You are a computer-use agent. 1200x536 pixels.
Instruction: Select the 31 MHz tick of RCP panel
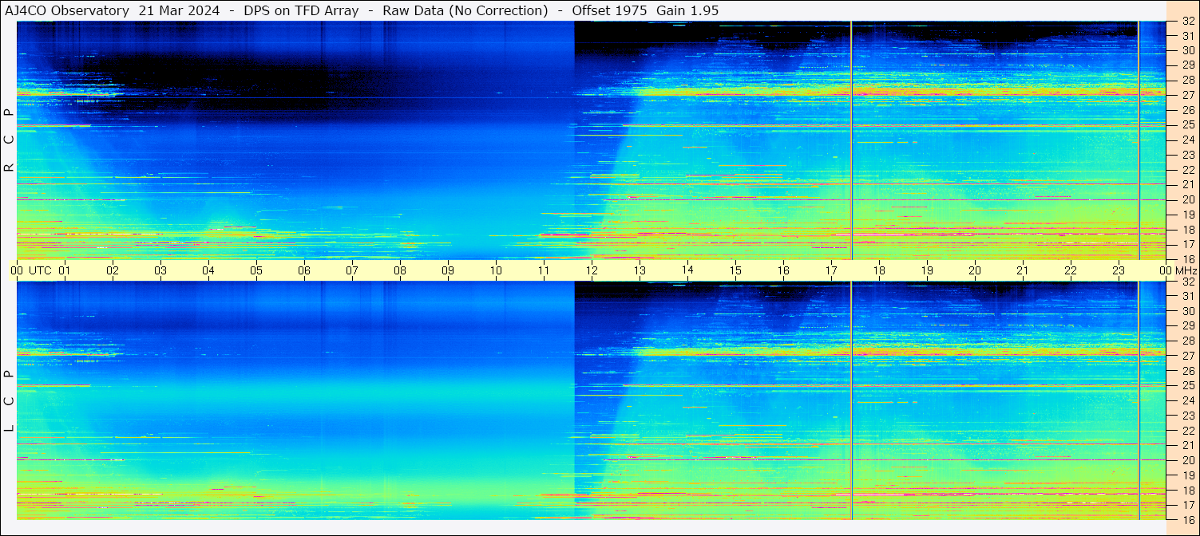(1188, 36)
